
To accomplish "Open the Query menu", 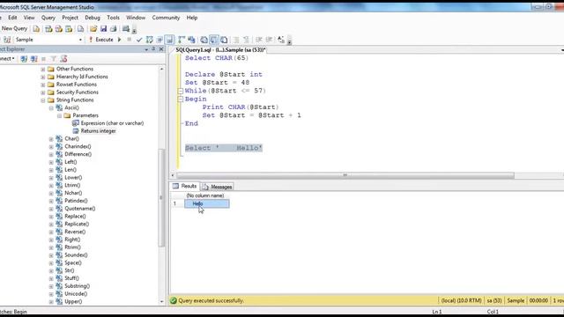I will point(48,18).
